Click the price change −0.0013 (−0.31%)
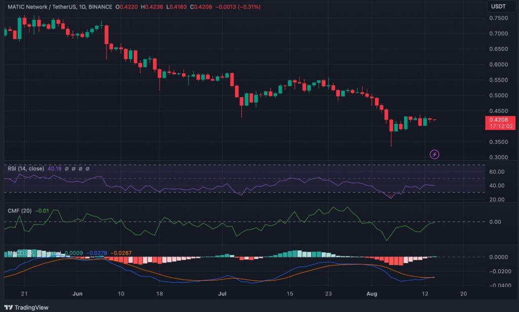This screenshot has height=312, width=519. coord(238,7)
